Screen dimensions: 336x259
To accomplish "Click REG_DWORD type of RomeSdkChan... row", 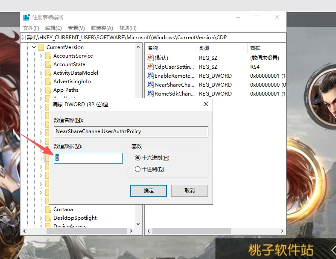I will coord(215,94).
